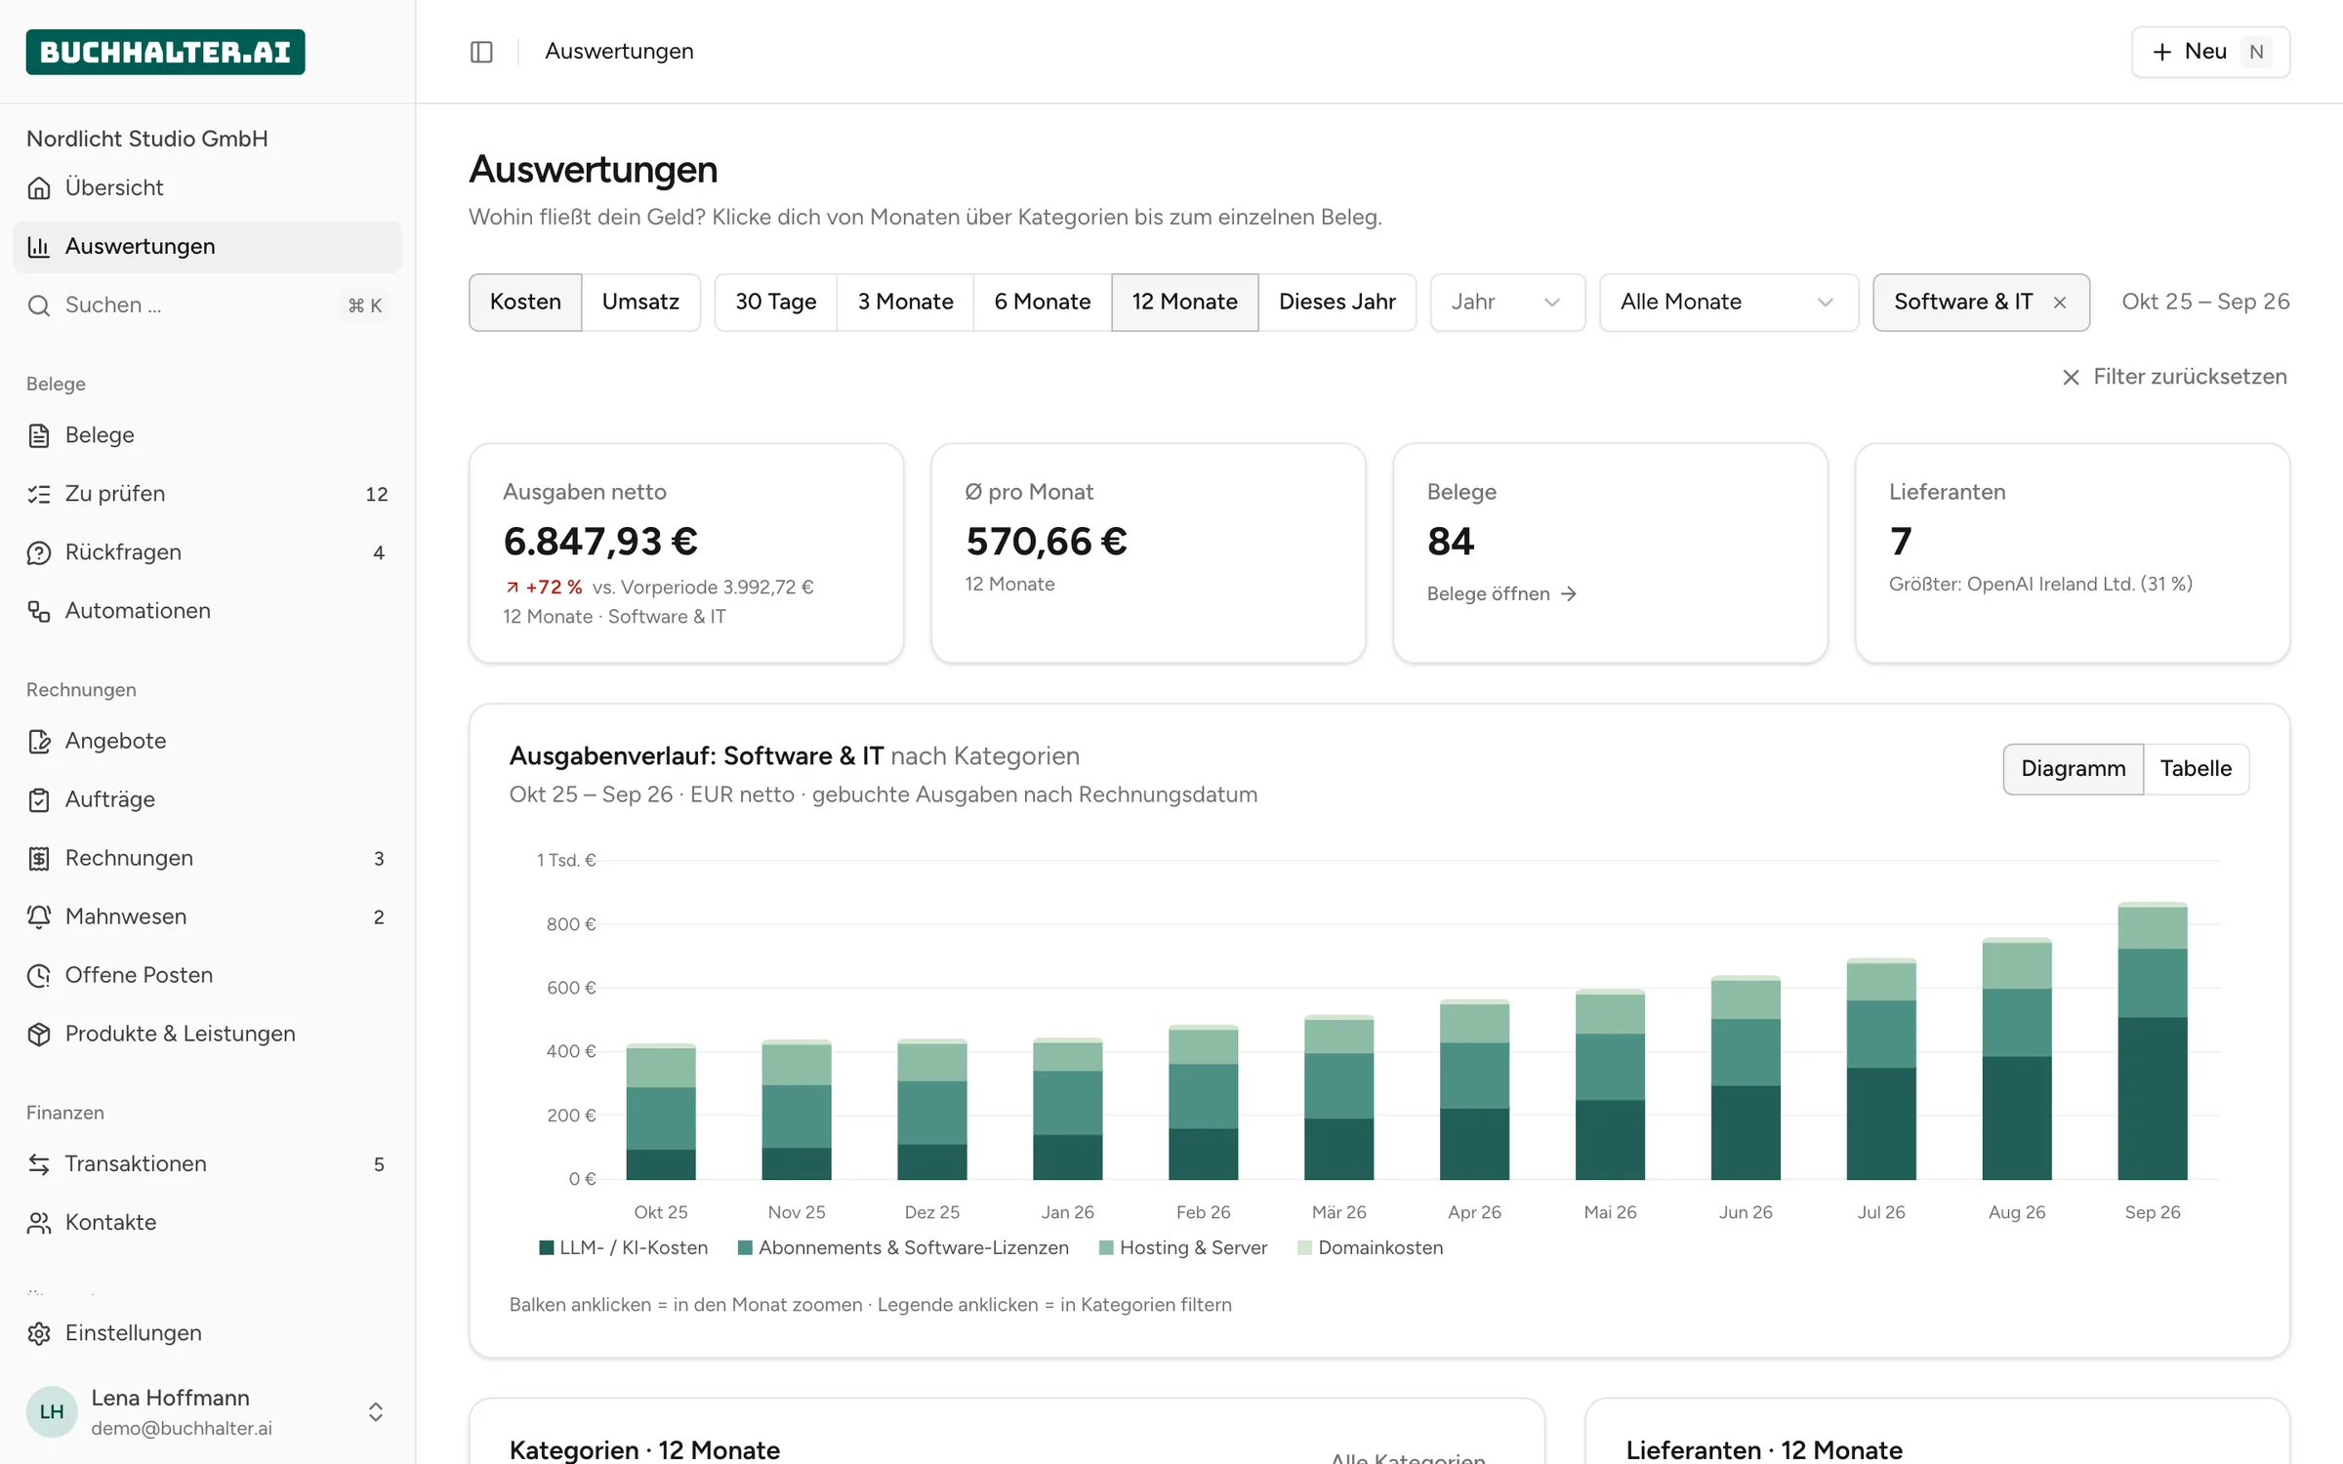Click the Auswertungen bar chart icon
The height and width of the screenshot is (1464, 2343).
[39, 246]
